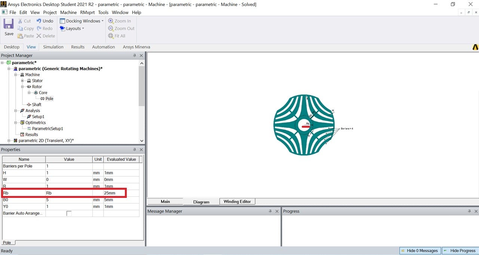Pin the Properties panel
This screenshot has height=255, width=479.
[135, 150]
